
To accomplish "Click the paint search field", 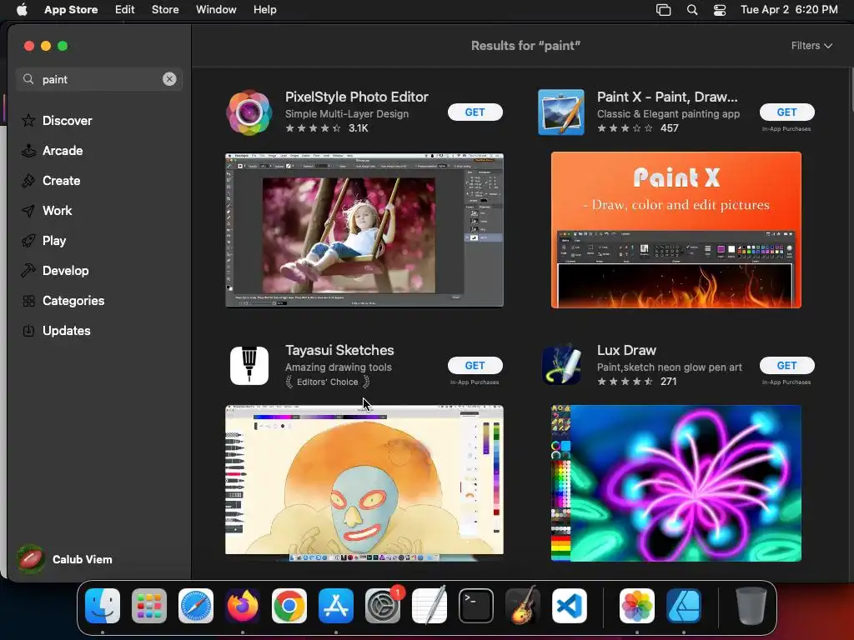I will [x=99, y=79].
